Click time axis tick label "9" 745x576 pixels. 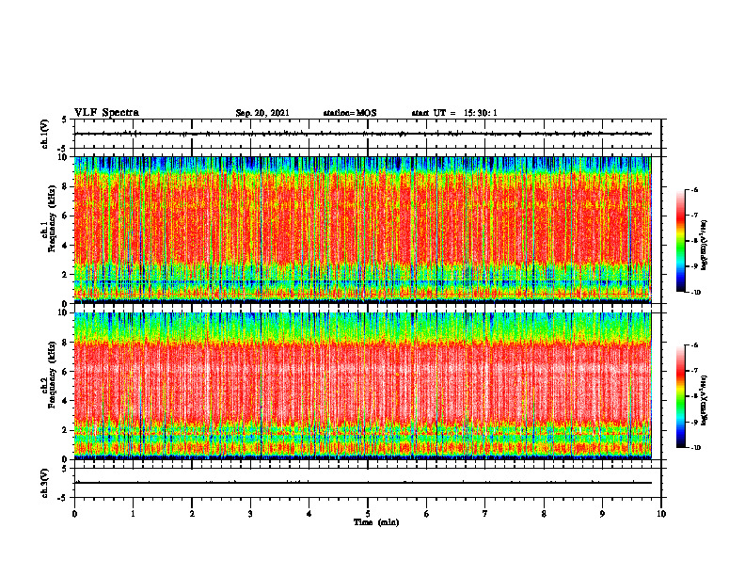[602, 514]
